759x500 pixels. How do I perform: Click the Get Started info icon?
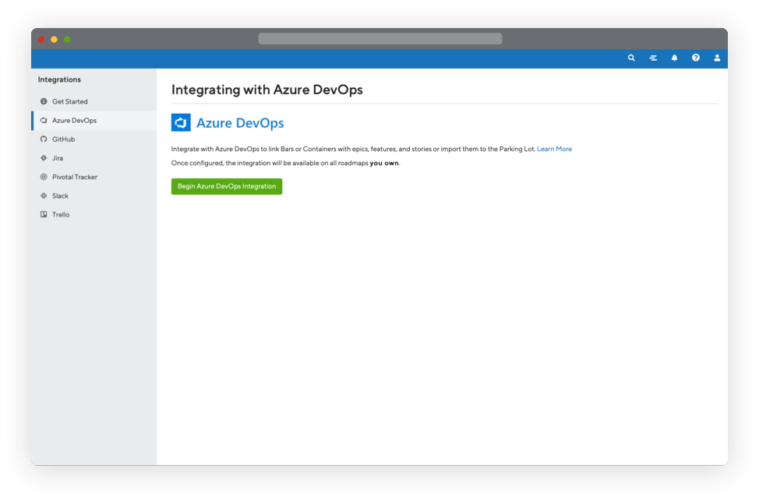coord(44,101)
